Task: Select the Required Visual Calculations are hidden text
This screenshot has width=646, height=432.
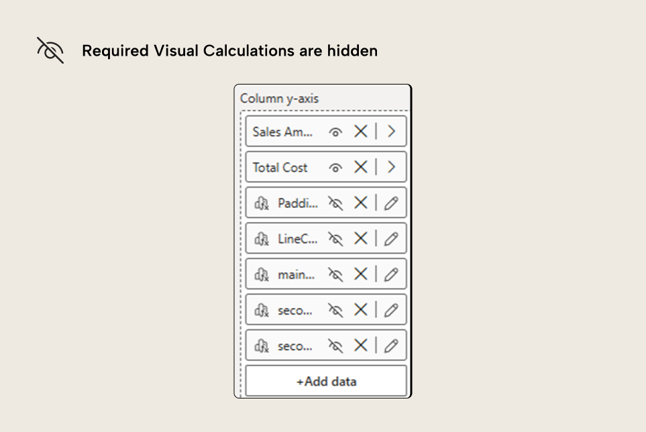Action: (229, 50)
